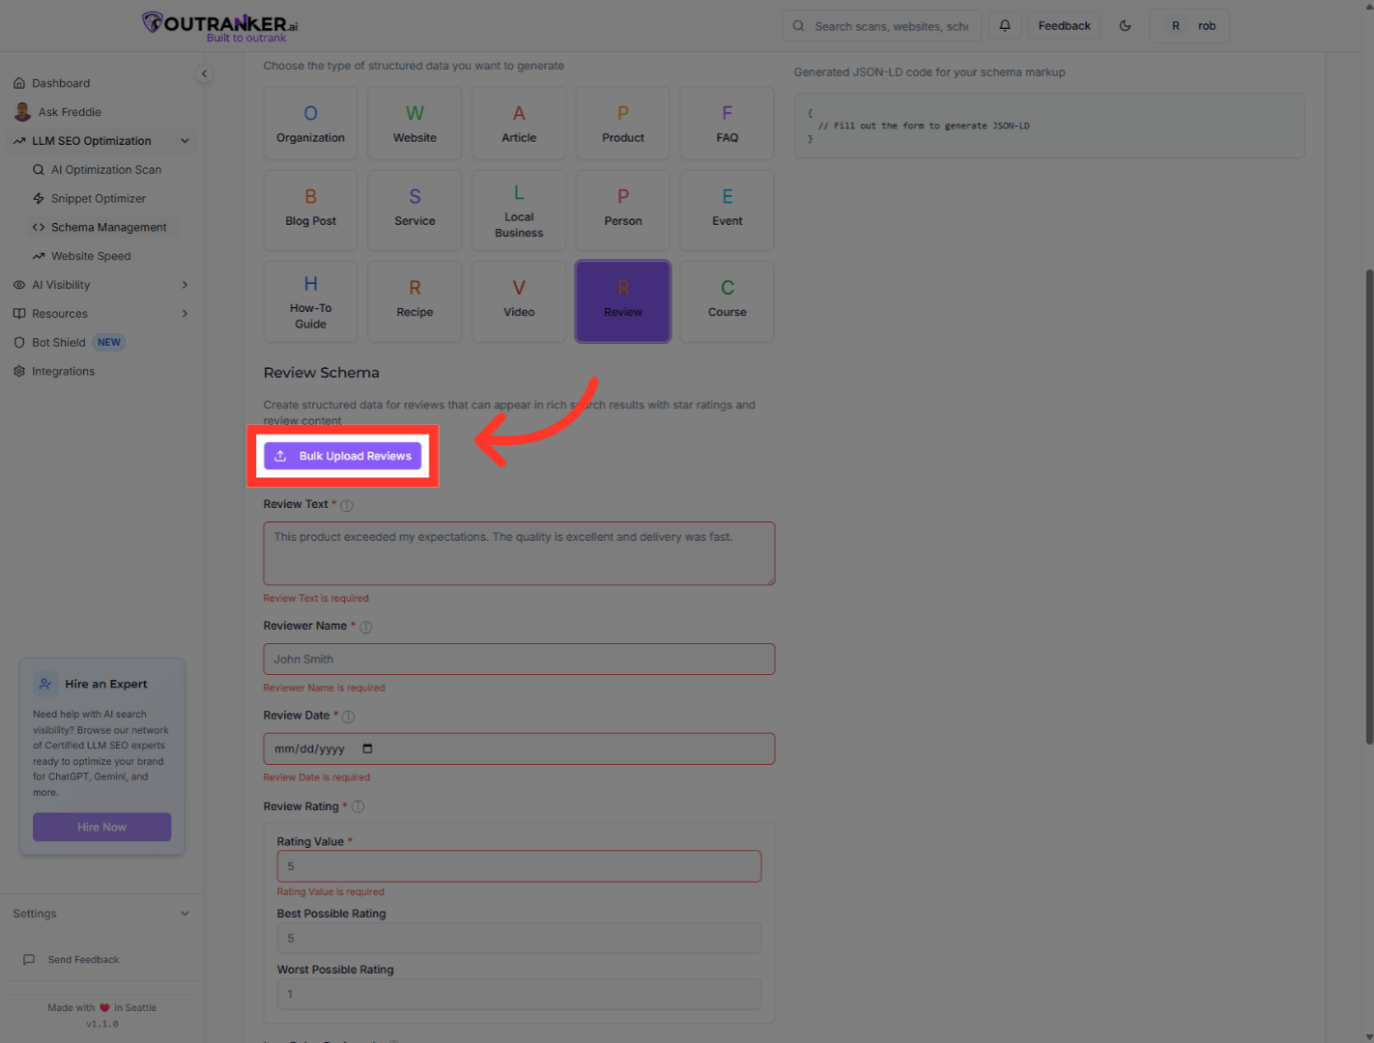The image size is (1374, 1043).
Task: Select the Service schema type
Action: click(415, 211)
